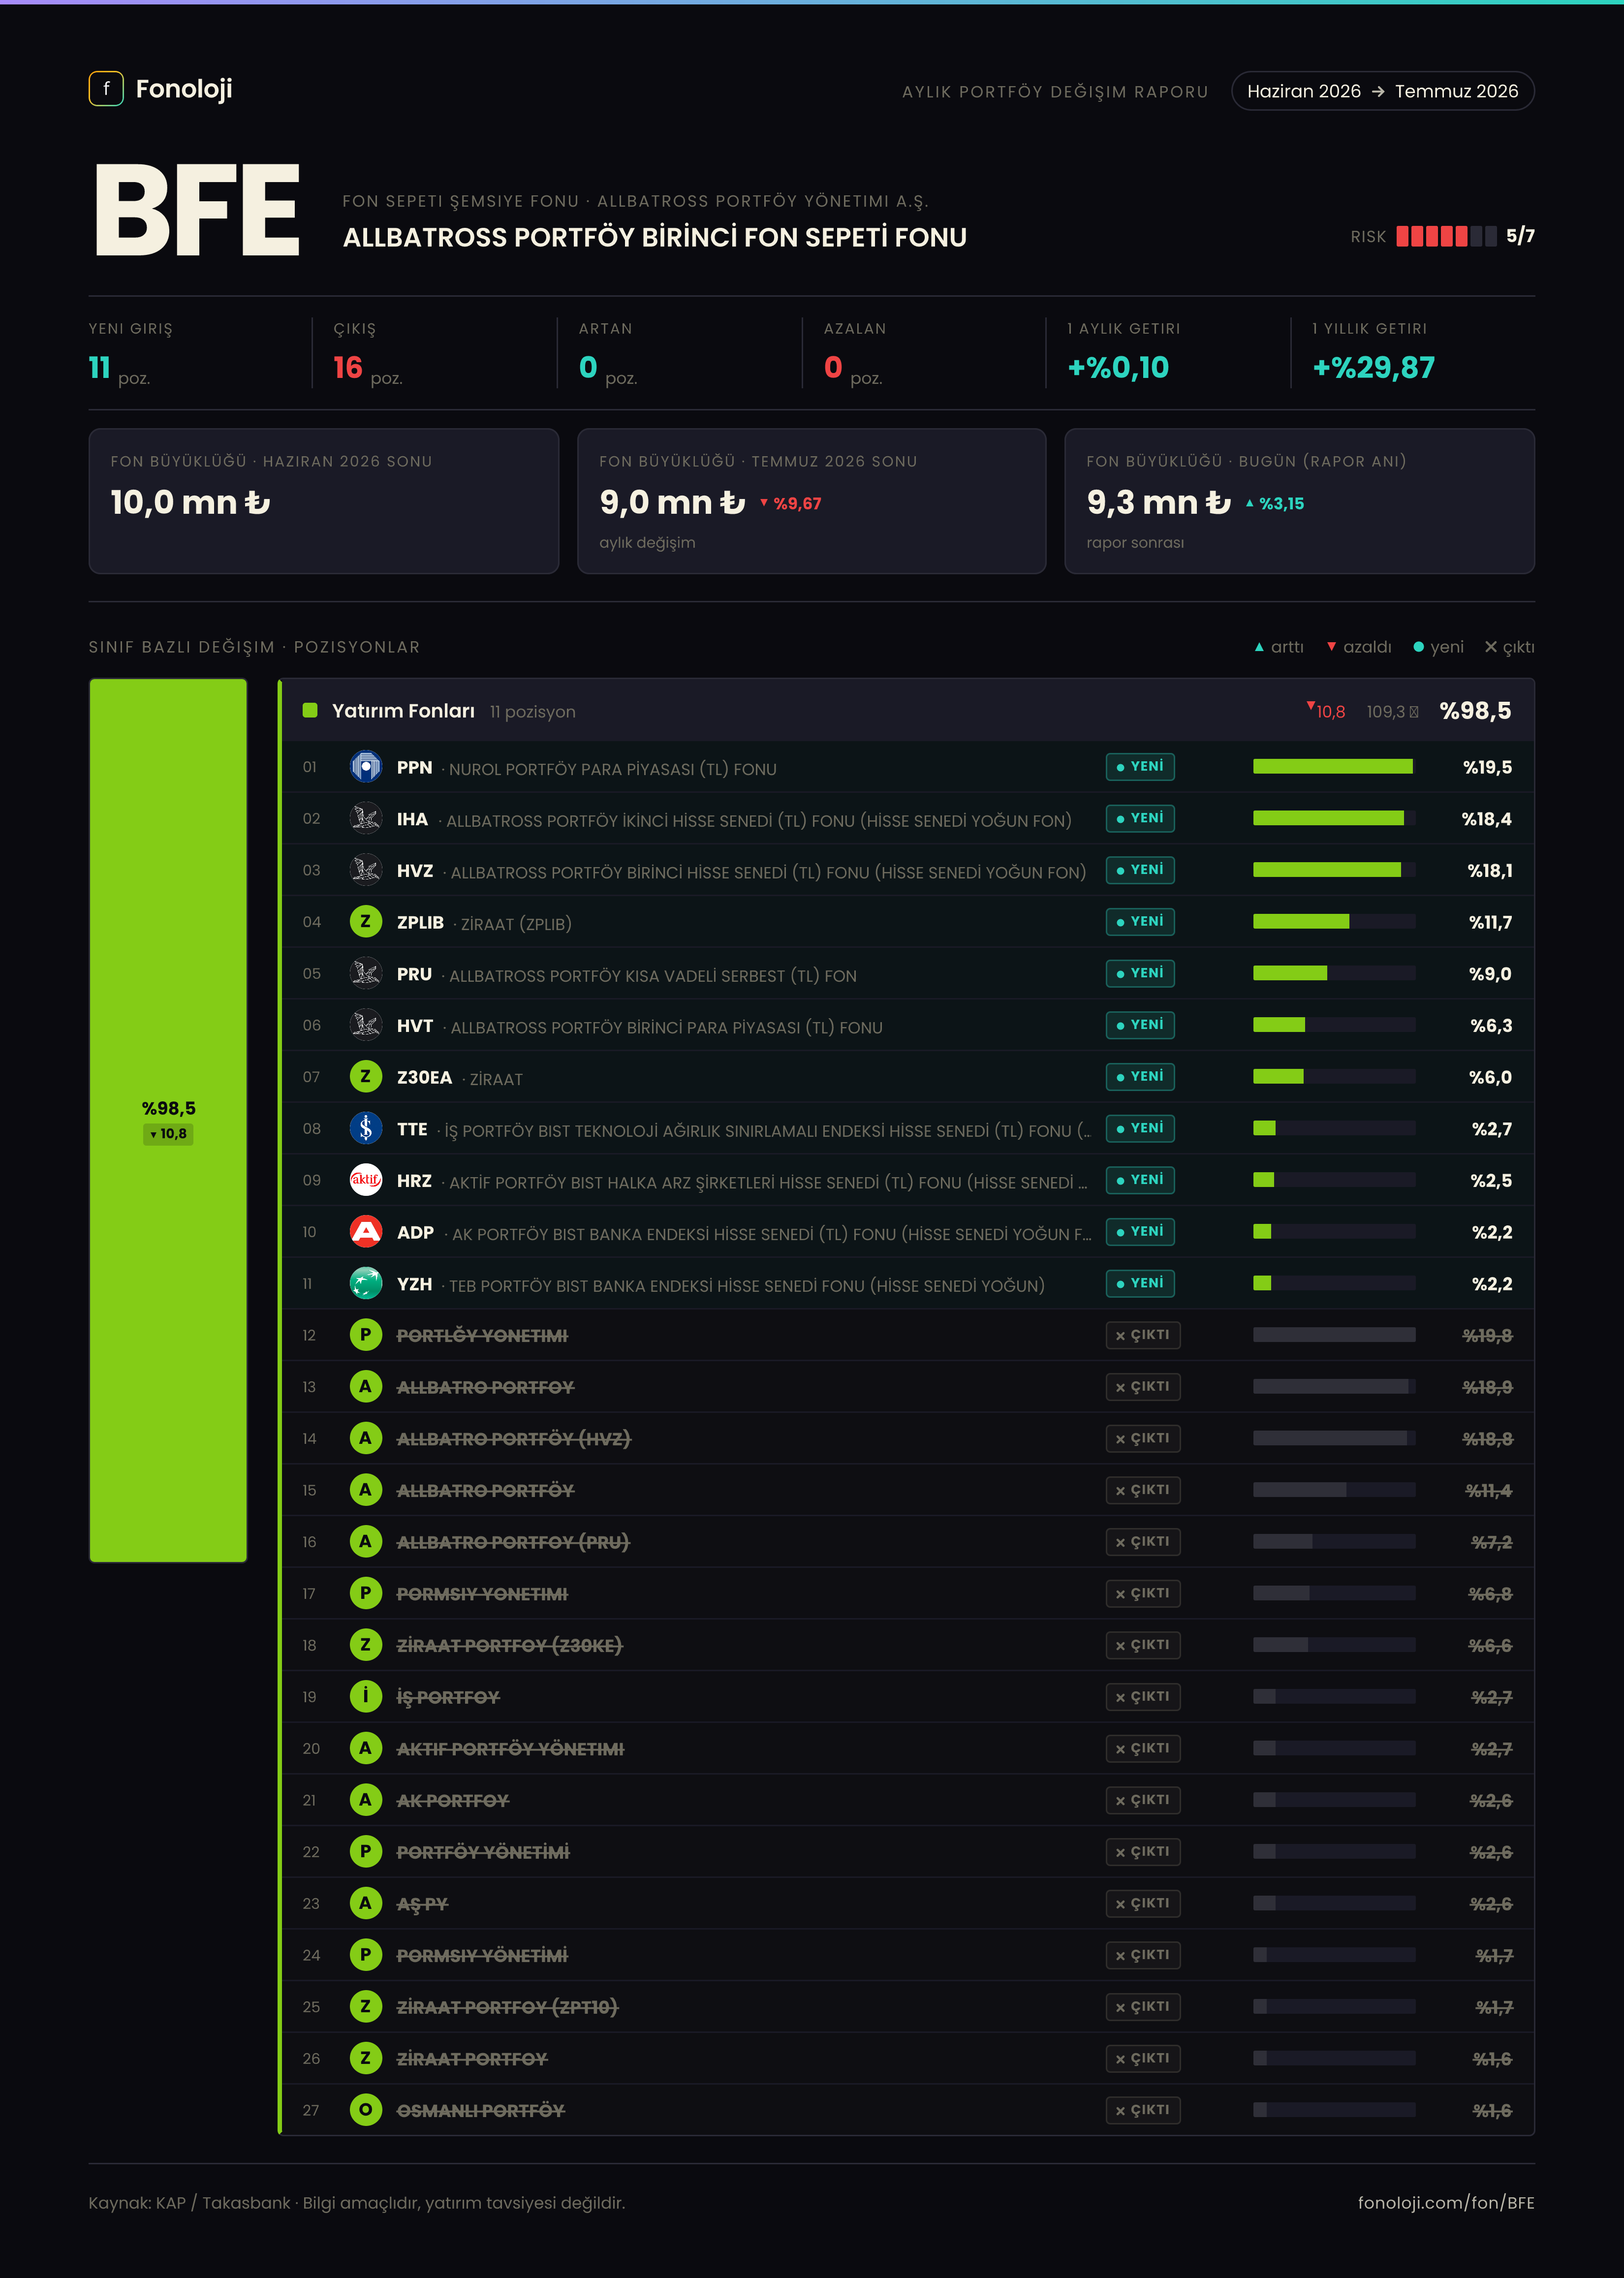This screenshot has height=2278, width=1624.
Task: Click the green Yatırım Fonları color square
Action: coord(310,711)
